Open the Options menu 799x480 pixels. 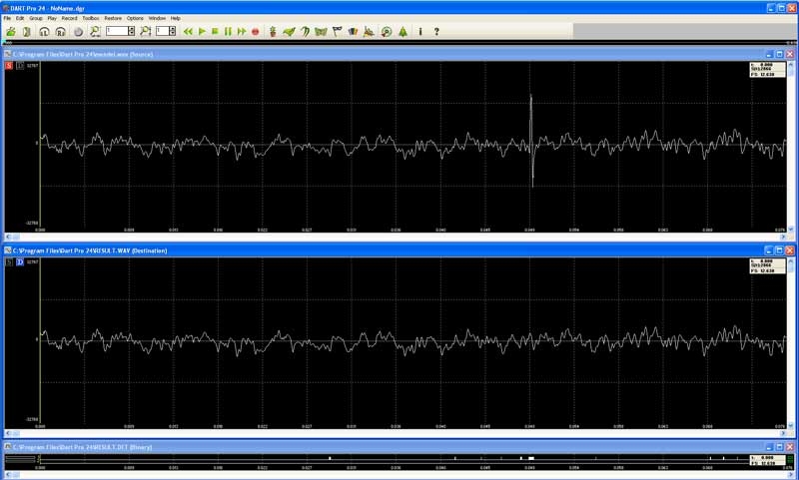(135, 18)
